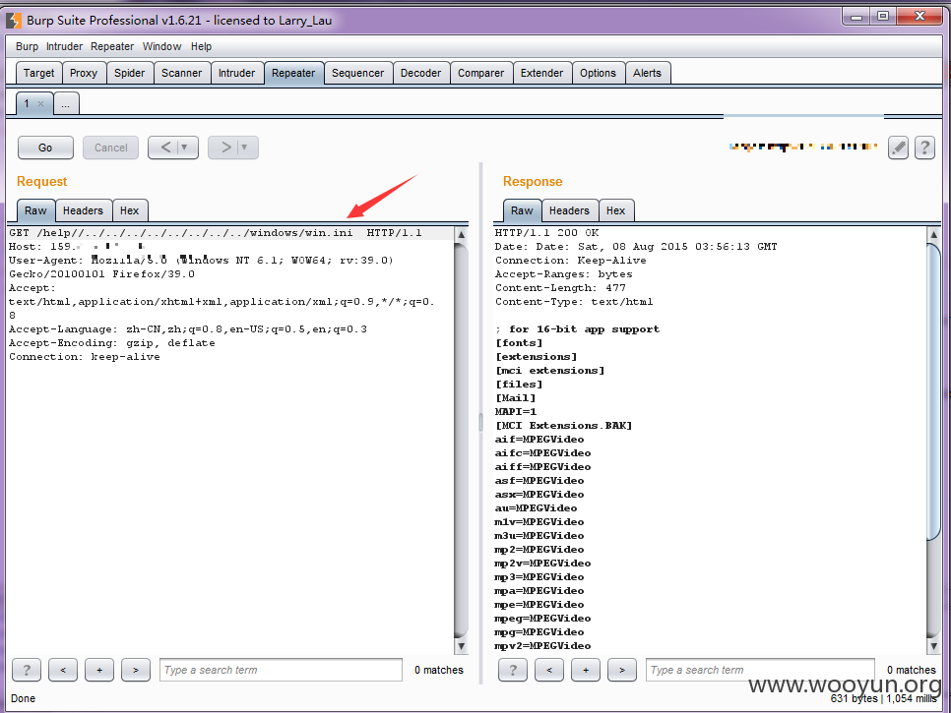Viewport: 951px width, 713px height.
Task: Select Repeater request tab 1
Action: click(27, 103)
